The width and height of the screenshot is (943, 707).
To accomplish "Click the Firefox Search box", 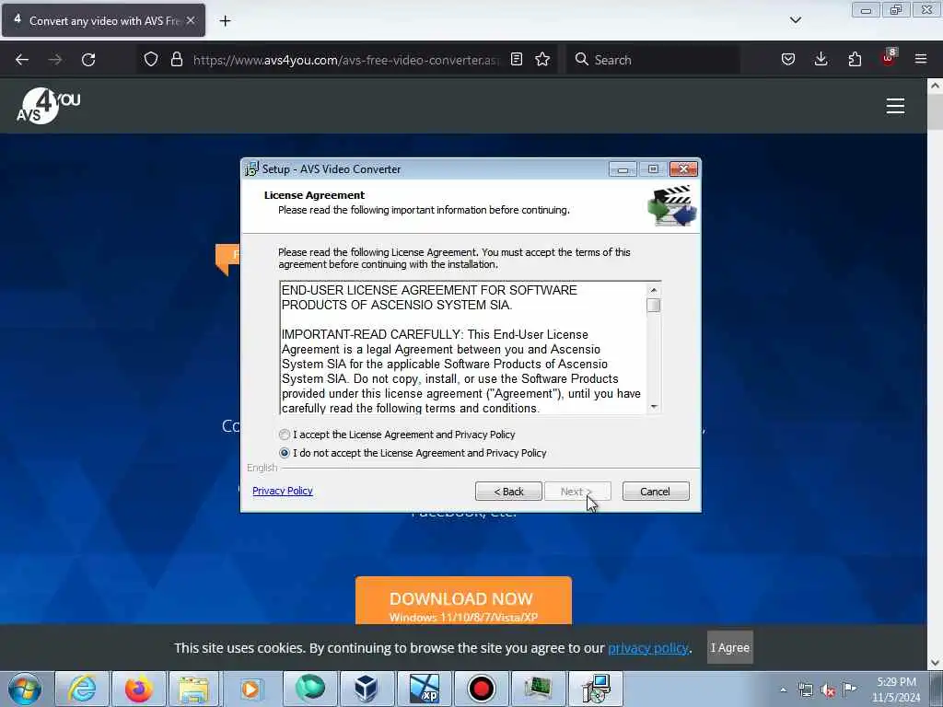I will 653,60.
